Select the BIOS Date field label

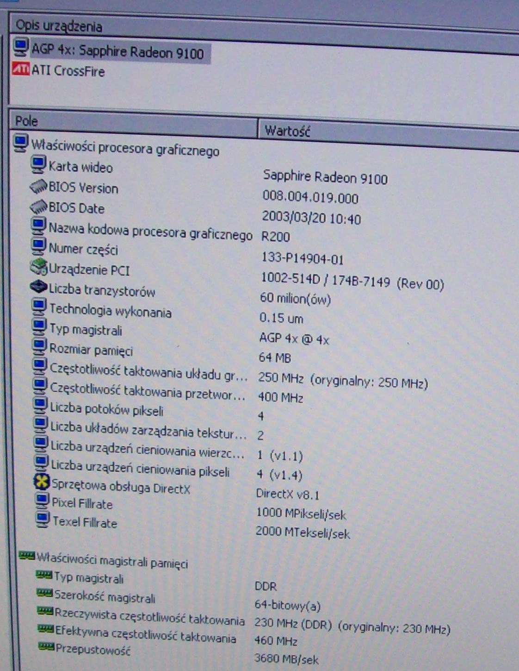coord(76,208)
